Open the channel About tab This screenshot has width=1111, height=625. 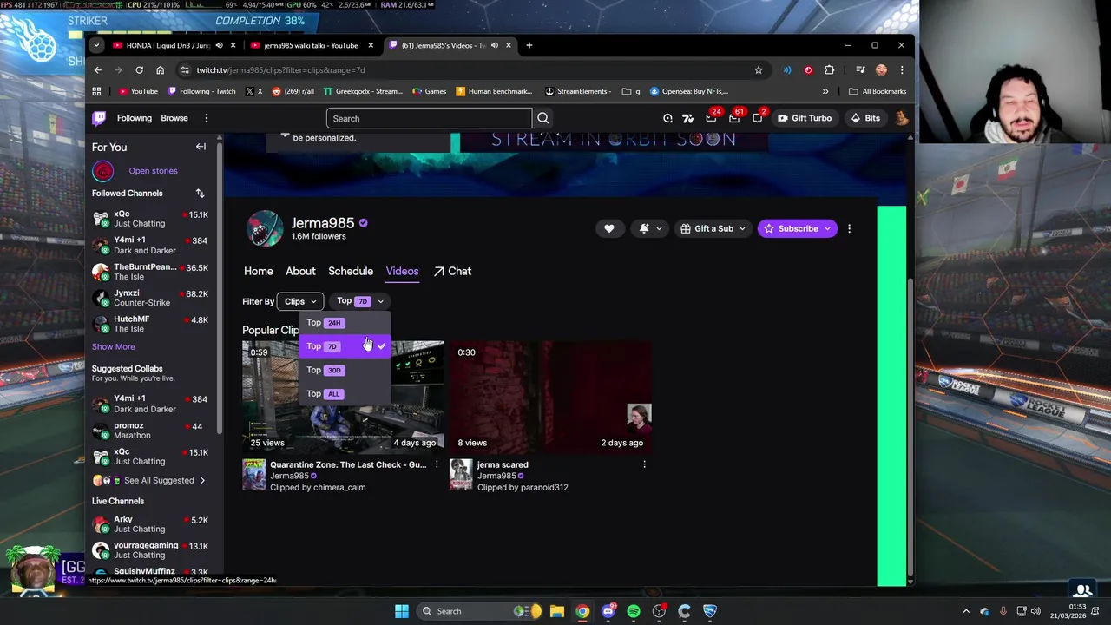coord(300,271)
